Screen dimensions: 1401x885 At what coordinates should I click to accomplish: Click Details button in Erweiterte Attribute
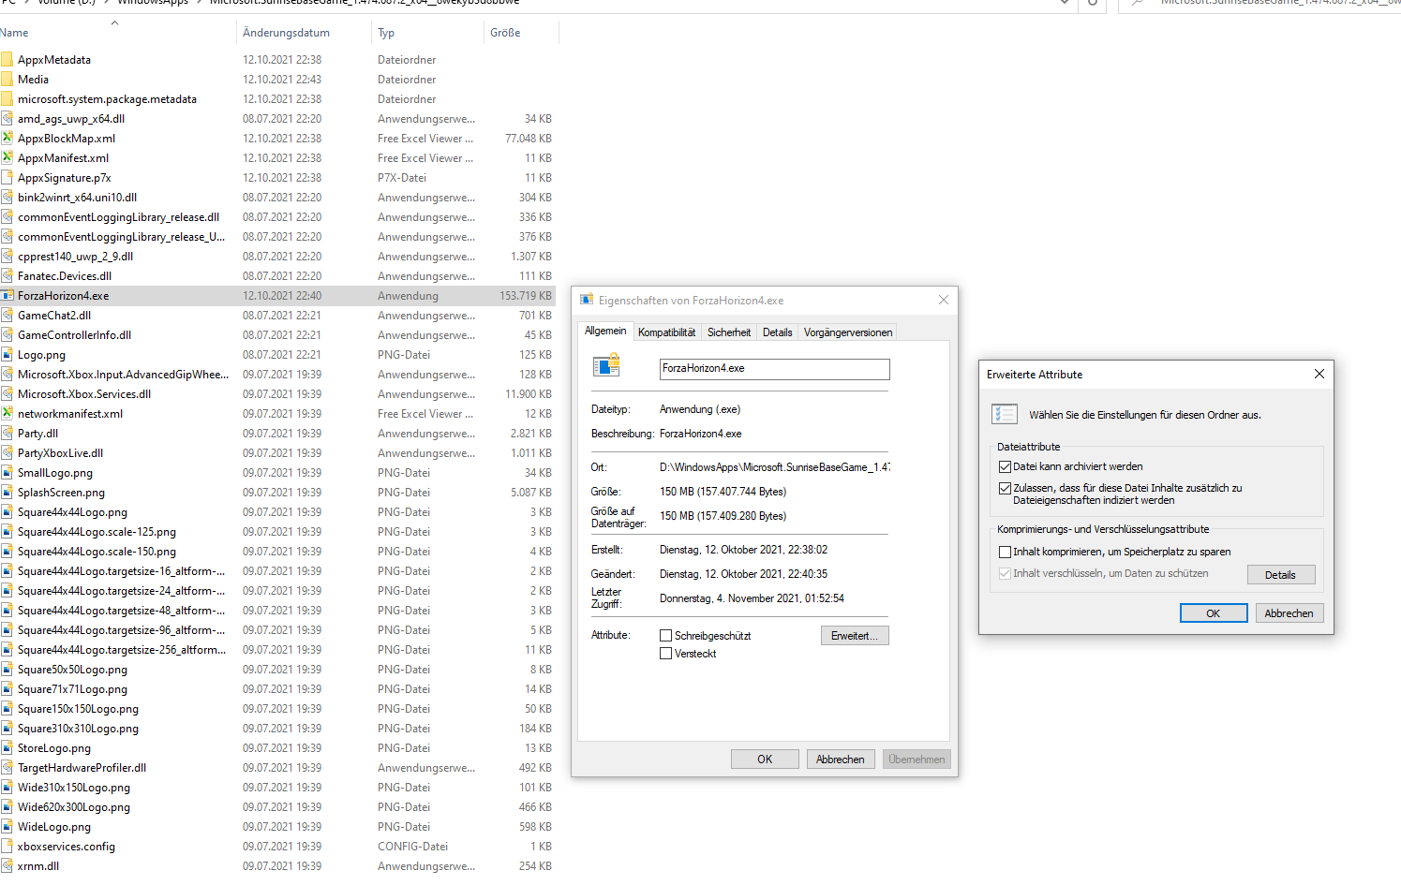click(1281, 575)
